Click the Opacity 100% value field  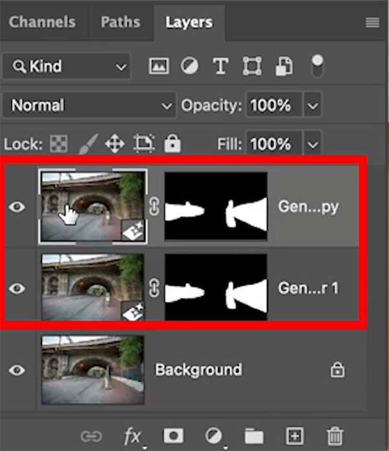[274, 105]
